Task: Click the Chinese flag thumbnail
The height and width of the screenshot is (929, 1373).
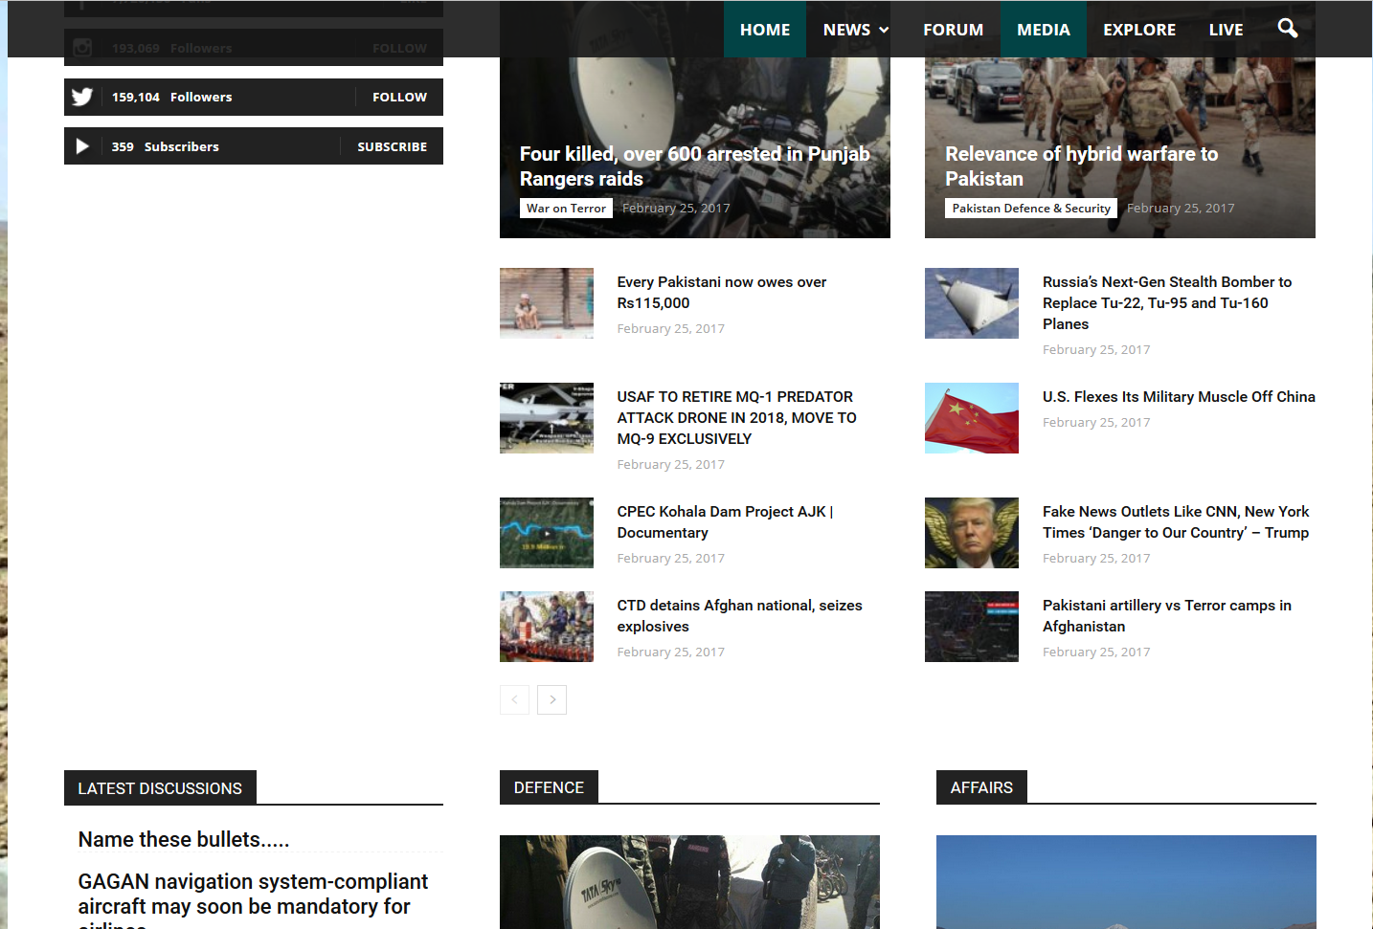Action: point(972,418)
